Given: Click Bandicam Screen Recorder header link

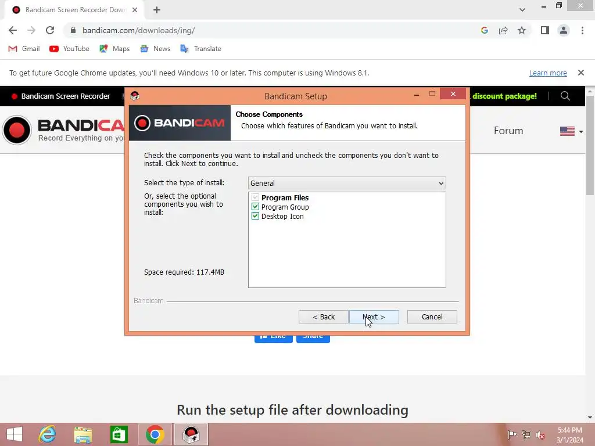Looking at the screenshot, I should (x=60, y=96).
